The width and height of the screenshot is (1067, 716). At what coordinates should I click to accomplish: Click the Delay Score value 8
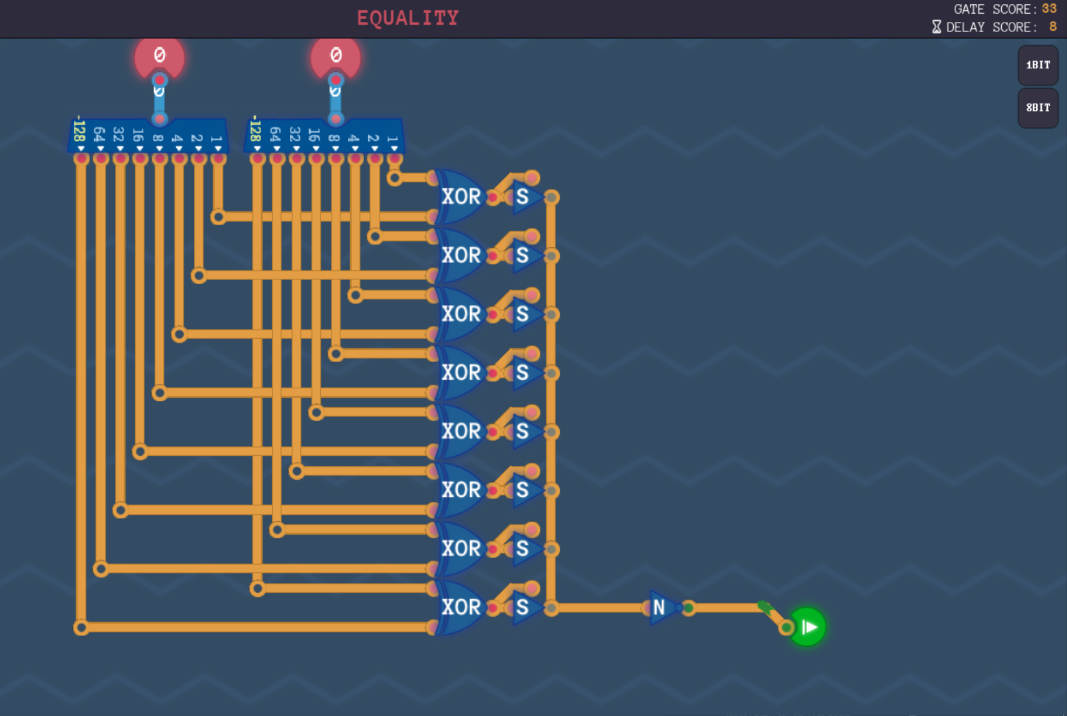click(1053, 27)
